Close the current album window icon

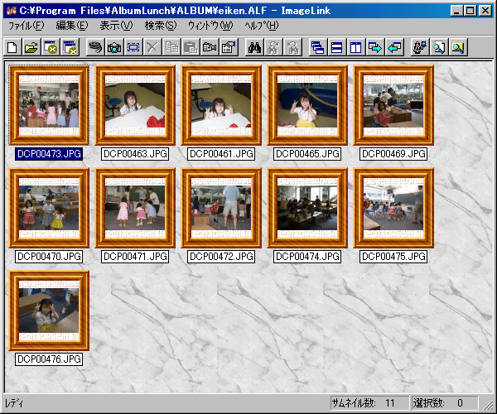(51, 48)
